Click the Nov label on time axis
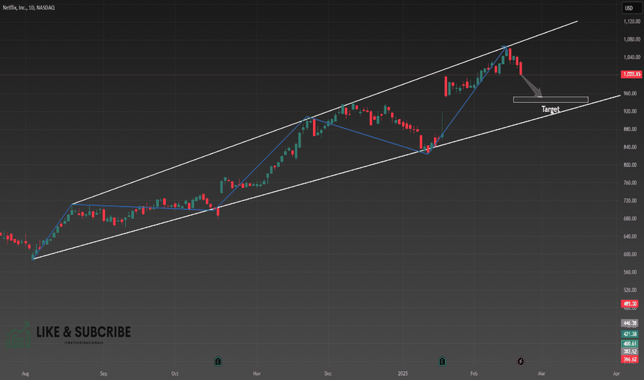This screenshot has width=644, height=380. [256, 374]
